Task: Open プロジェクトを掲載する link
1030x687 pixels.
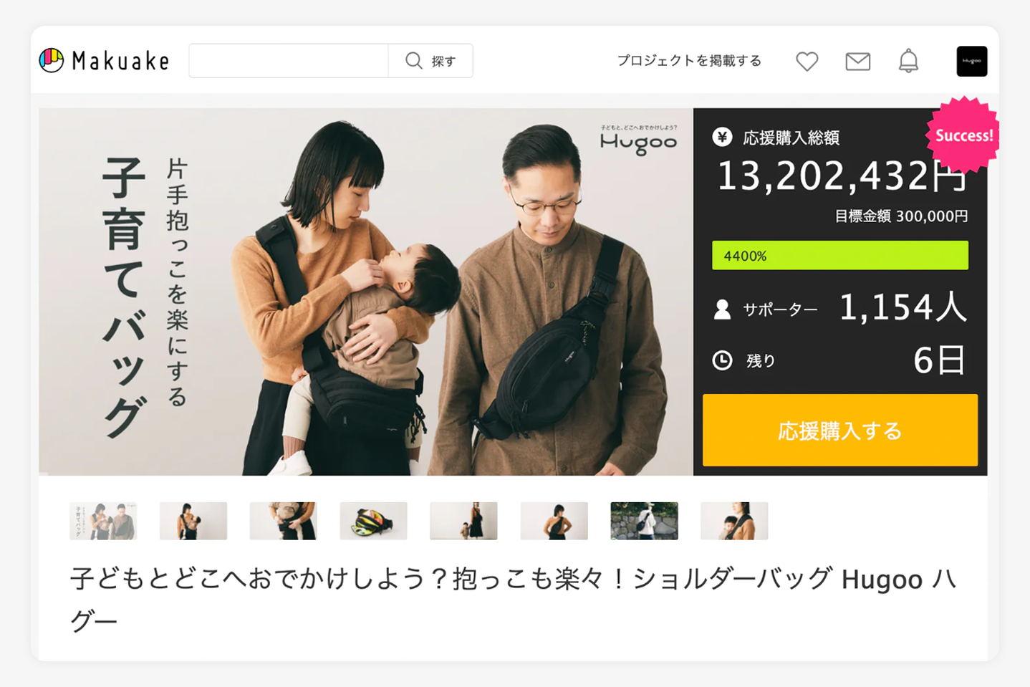Action: pos(689,61)
